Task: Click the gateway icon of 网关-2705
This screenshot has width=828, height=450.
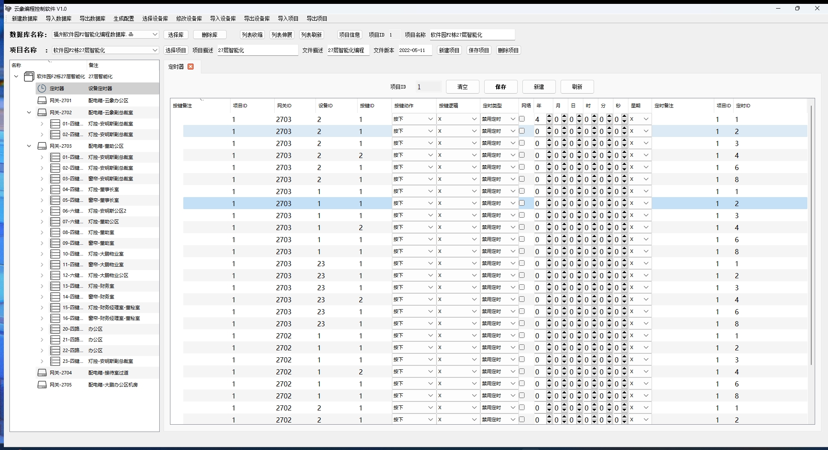Action: [42, 385]
